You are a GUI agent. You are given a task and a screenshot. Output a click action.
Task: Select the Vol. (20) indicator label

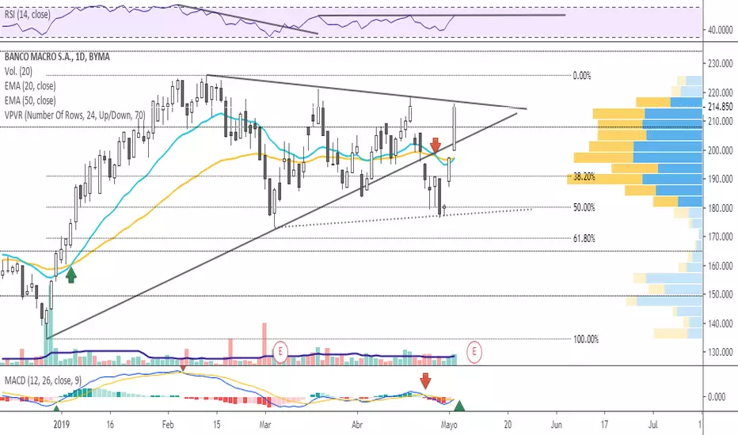click(x=18, y=71)
